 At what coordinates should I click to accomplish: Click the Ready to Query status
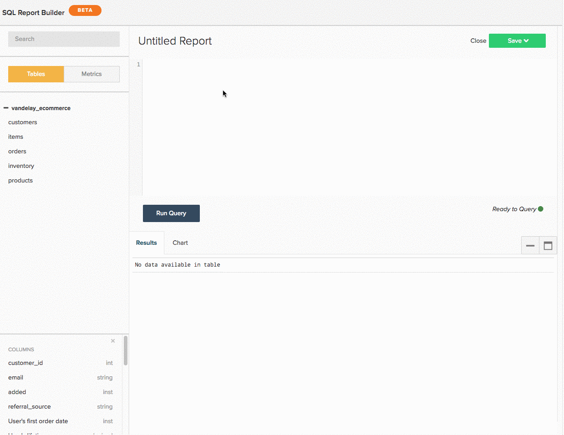click(514, 209)
